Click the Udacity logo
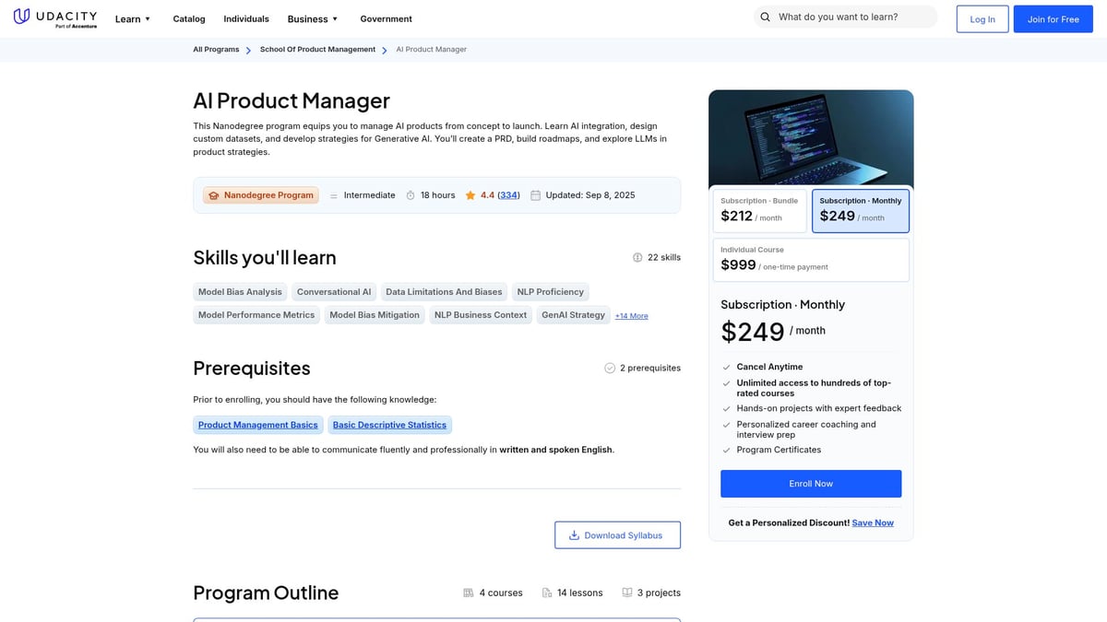1107x622 pixels. click(x=56, y=18)
